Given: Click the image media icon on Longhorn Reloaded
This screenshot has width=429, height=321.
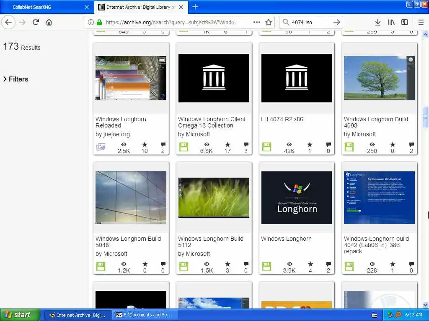Looking at the screenshot, I should pyautogui.click(x=101, y=147).
